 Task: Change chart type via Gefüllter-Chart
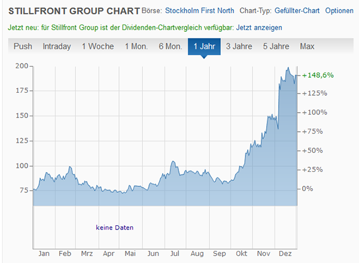click(297, 11)
